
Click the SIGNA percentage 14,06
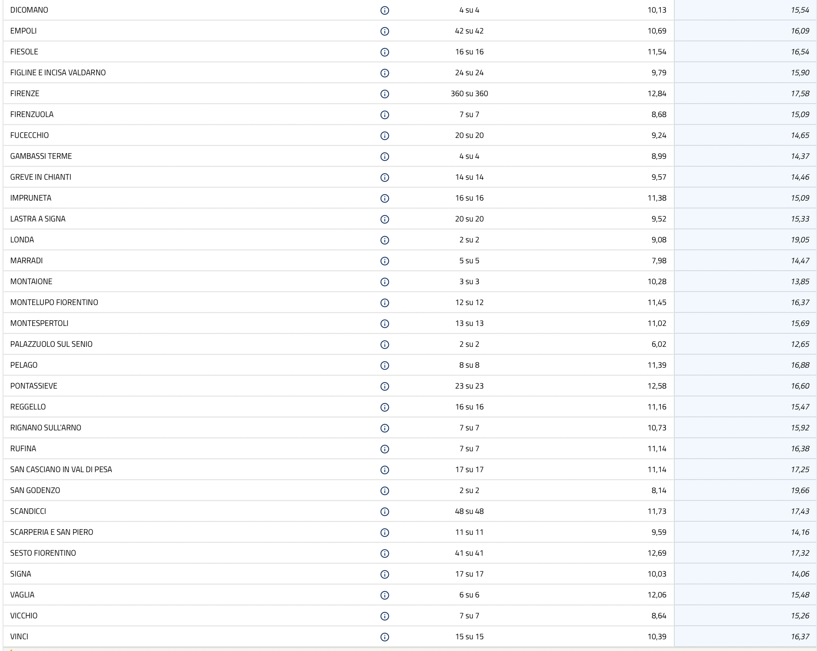click(800, 574)
